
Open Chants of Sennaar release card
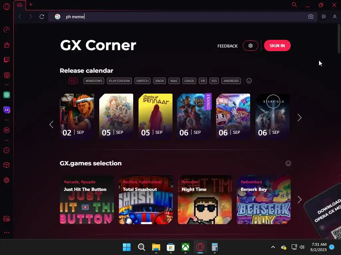pos(156,116)
